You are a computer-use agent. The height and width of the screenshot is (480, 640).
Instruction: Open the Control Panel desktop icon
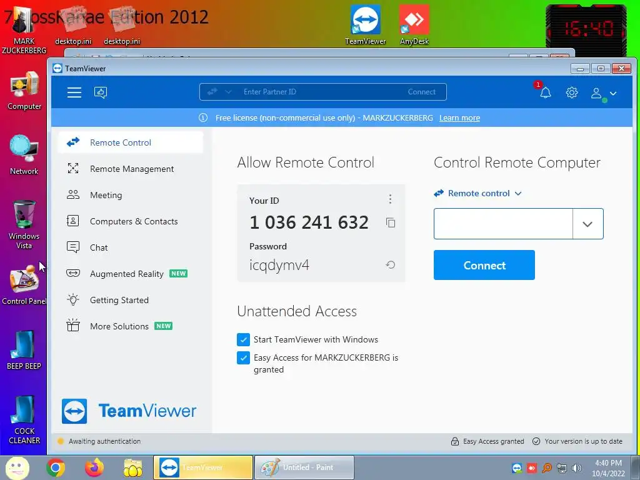(24, 285)
